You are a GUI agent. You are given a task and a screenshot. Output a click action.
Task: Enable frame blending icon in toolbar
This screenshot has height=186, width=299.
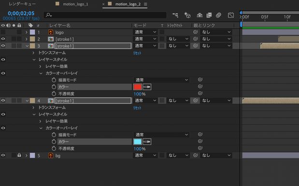click(209, 15)
